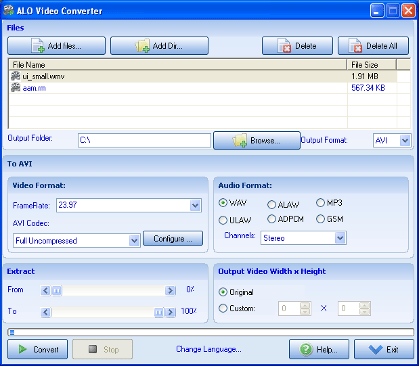Expand the Output Format AVI dropdown
Screen dimensions: 419x366
(405, 141)
